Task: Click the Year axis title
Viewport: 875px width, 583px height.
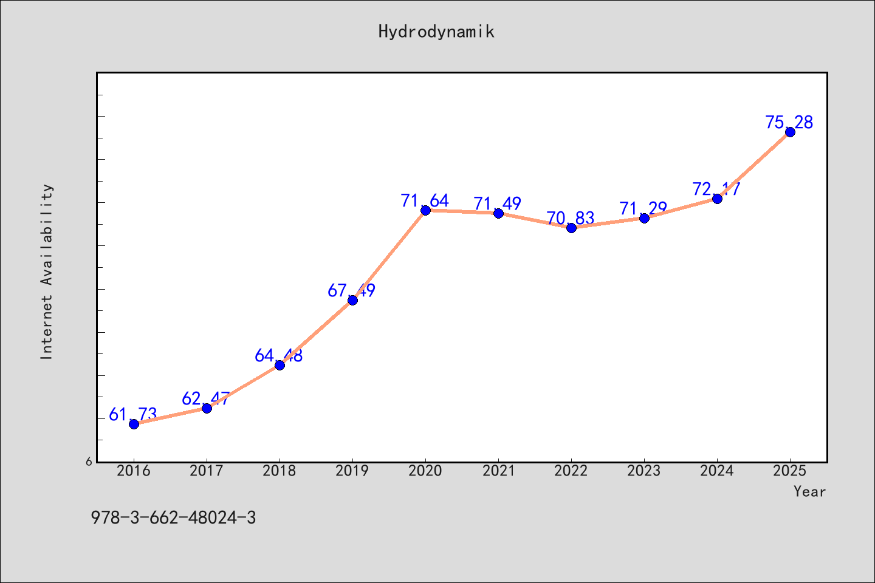Action: pos(810,492)
